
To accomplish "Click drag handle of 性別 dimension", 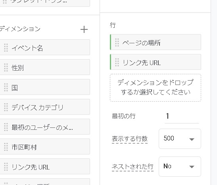I will pos(6,67).
